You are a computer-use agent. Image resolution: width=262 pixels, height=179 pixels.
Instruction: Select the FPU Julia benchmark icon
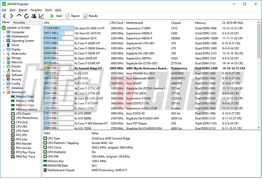[13, 139]
